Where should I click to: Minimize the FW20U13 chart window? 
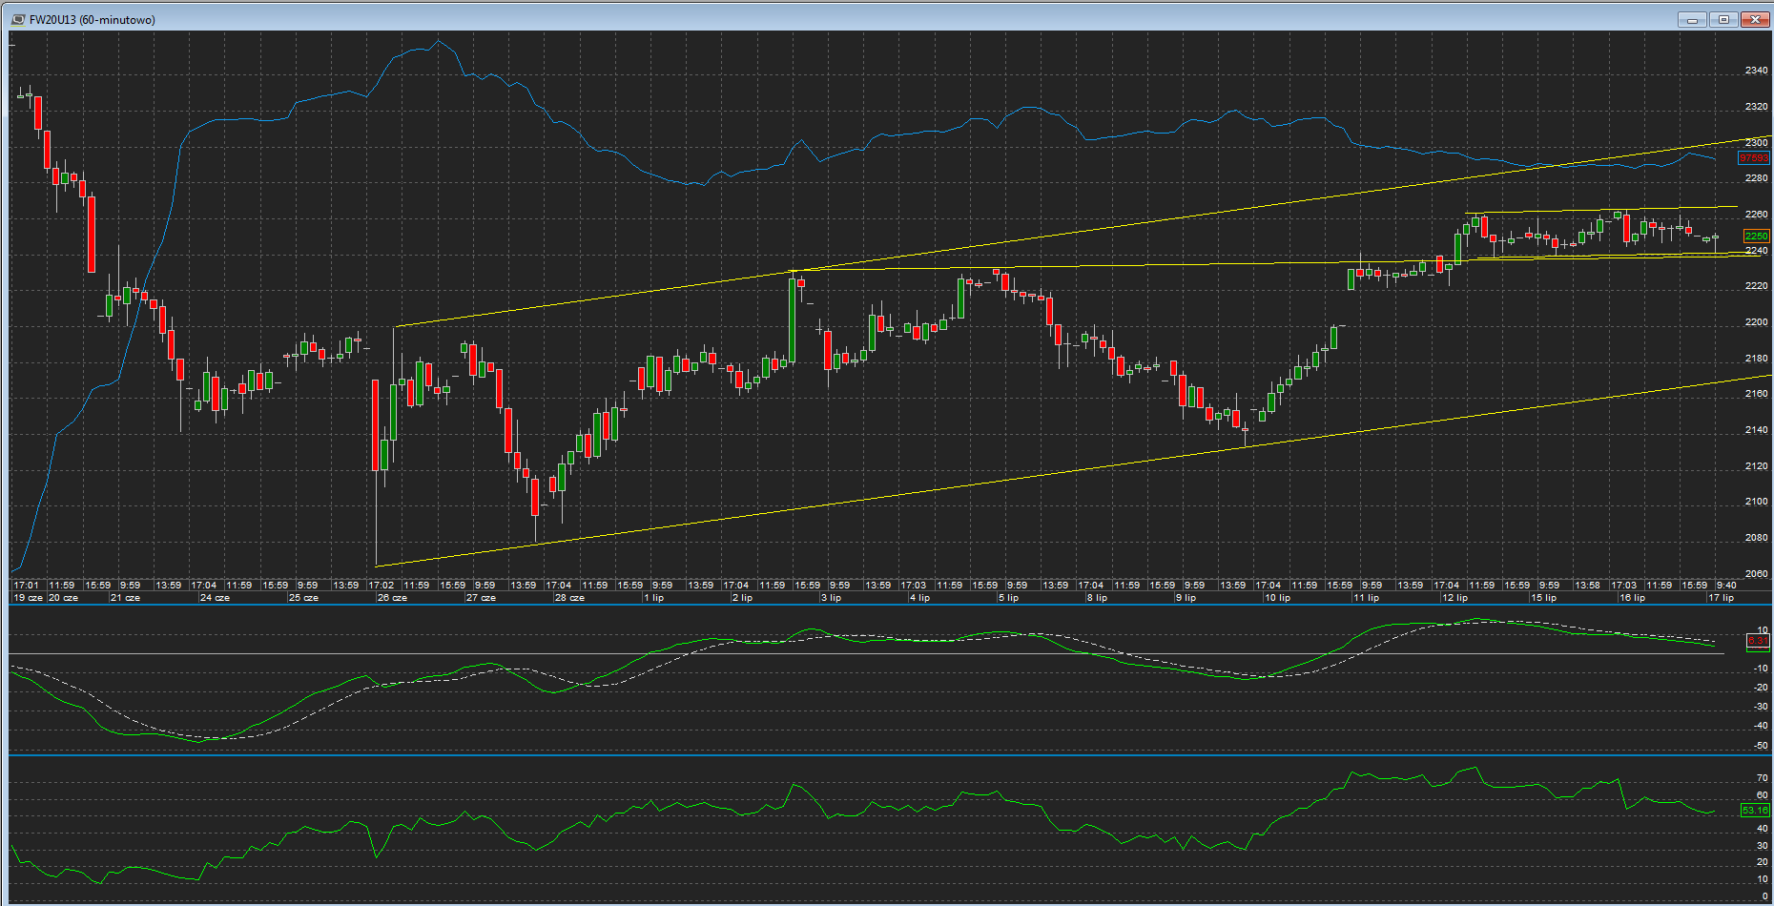[1692, 19]
